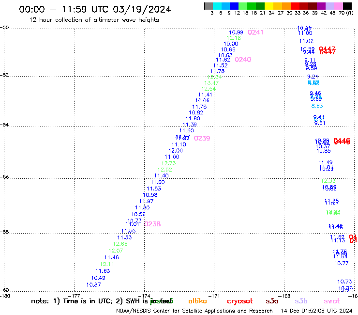Click the swot satellite legend label
This screenshot has height=315, width=358.
(332, 301)
